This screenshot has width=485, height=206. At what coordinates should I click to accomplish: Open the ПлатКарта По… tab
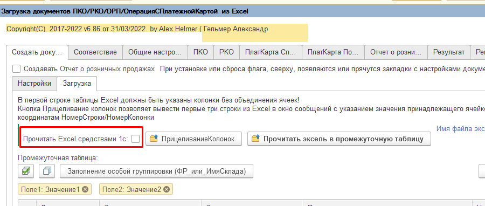[x=333, y=52]
